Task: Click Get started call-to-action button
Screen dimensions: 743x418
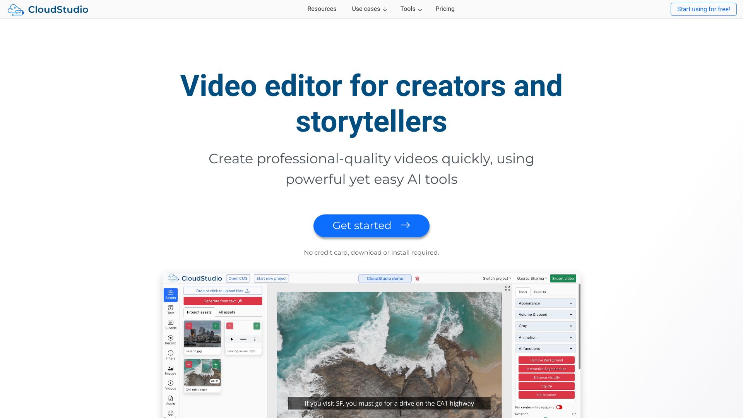Action: pyautogui.click(x=371, y=226)
